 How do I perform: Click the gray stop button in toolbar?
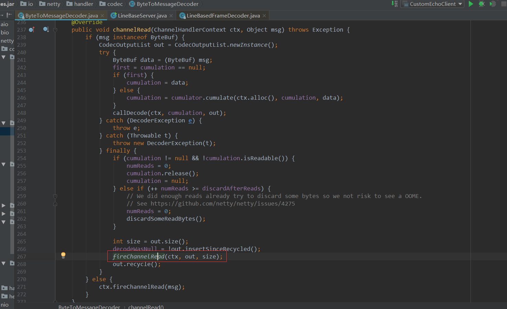pos(504,4)
